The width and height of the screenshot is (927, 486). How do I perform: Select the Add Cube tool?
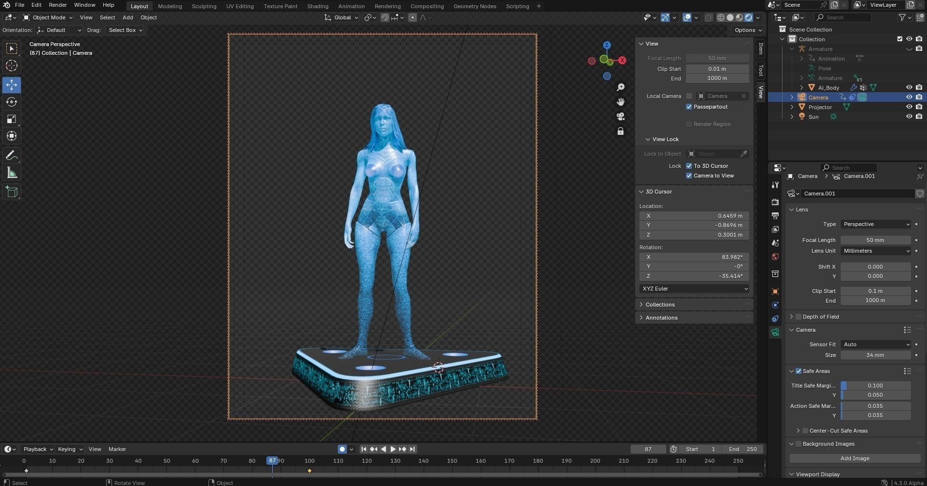[12, 192]
